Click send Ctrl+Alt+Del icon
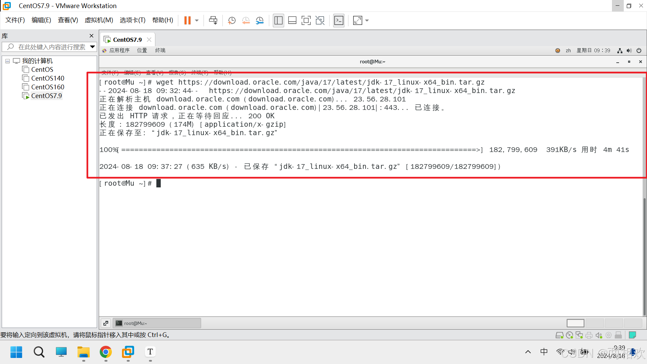Viewport: 647px width, 364px height. click(213, 21)
